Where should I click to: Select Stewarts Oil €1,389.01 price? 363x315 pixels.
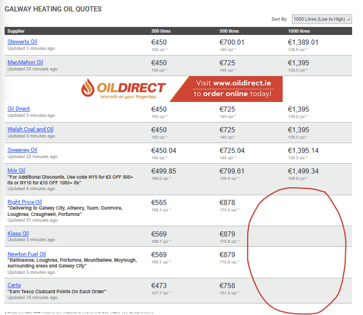(303, 42)
